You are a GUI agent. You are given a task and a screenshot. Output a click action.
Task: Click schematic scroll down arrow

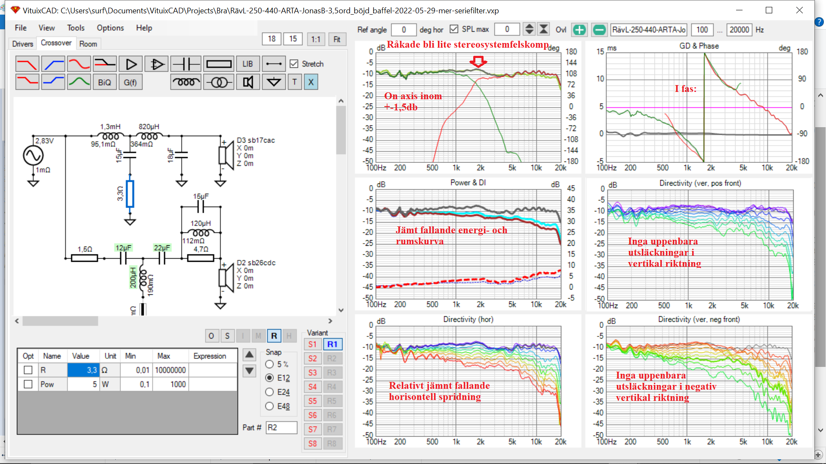click(341, 310)
